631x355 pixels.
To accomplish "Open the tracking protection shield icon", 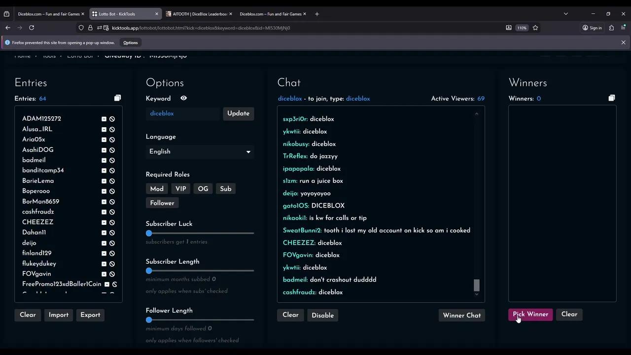I will click(81, 28).
